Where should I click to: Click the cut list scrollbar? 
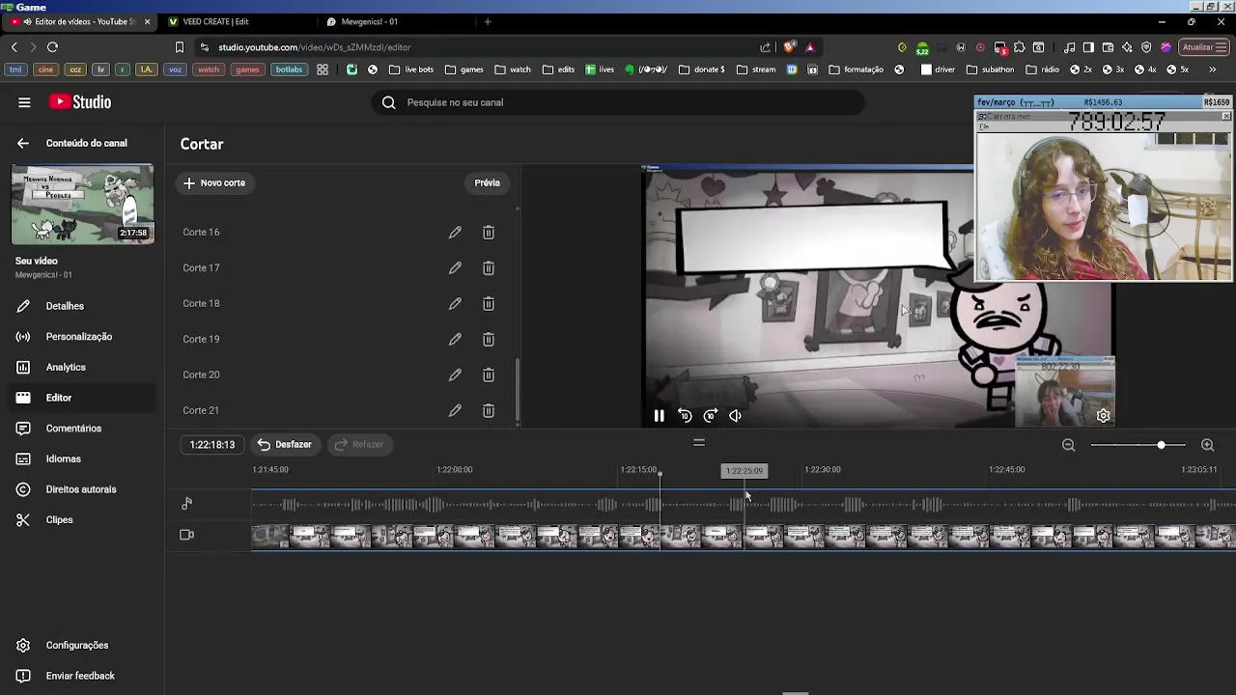tap(519, 390)
